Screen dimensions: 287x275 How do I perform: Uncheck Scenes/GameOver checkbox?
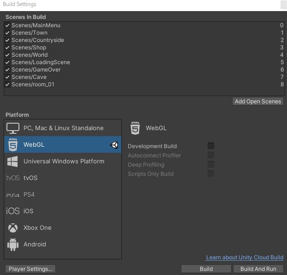click(7, 70)
